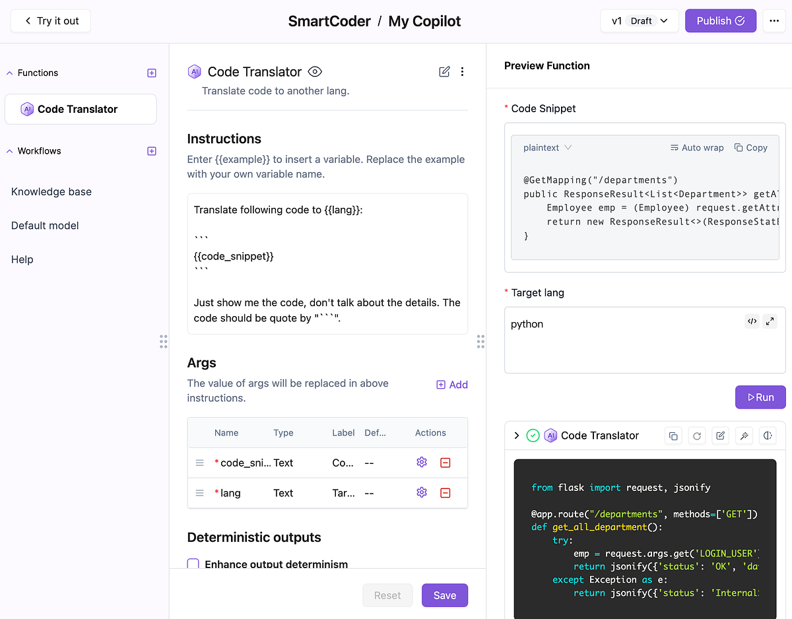Edit the function name with the pencil icon
The width and height of the screenshot is (792, 619).
[x=444, y=71]
